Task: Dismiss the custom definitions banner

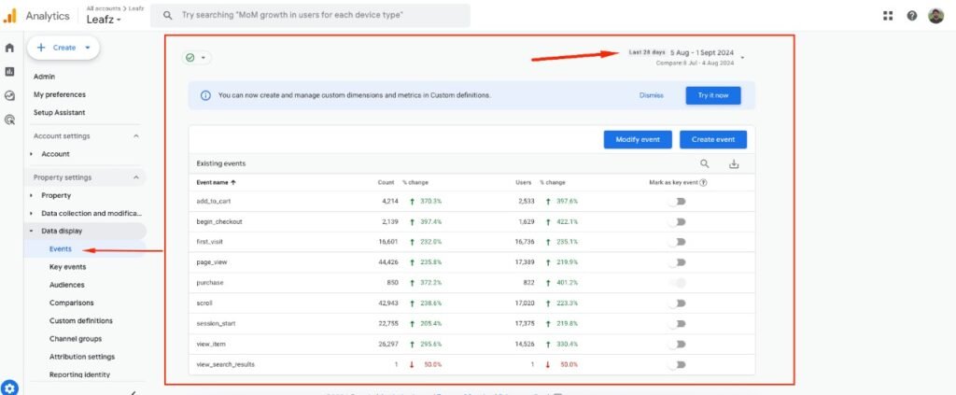Action: [x=652, y=95]
